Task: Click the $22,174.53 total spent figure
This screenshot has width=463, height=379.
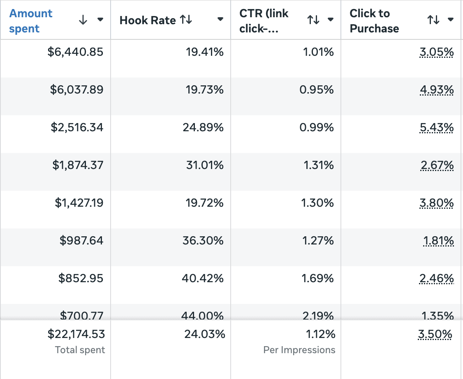Action: pyautogui.click(x=76, y=334)
